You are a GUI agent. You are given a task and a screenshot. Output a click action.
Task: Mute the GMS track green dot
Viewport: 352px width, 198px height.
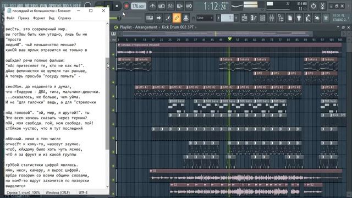113,82
